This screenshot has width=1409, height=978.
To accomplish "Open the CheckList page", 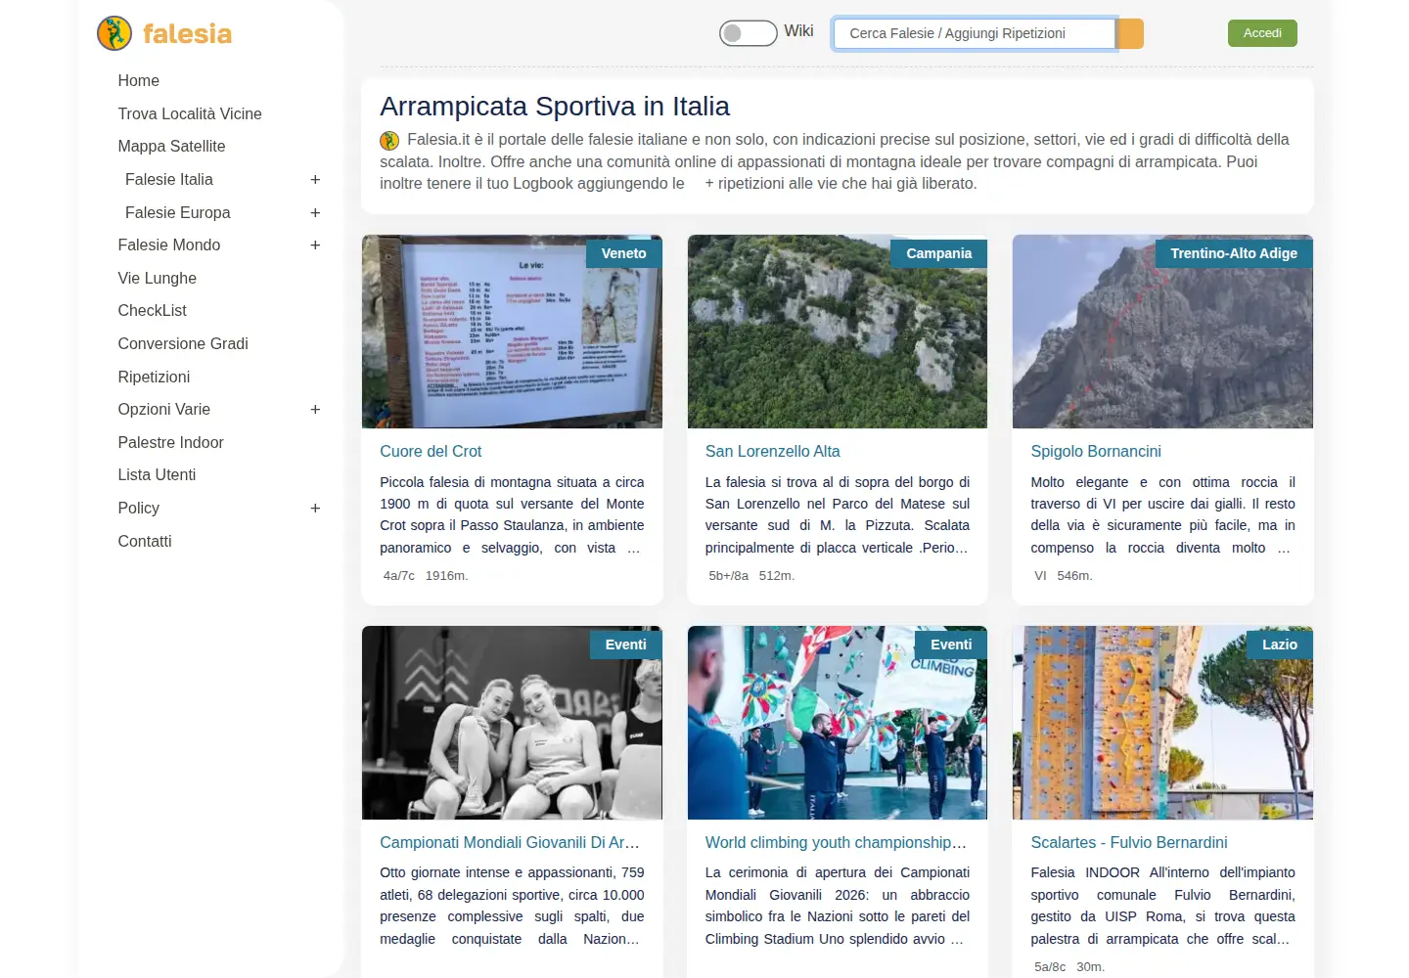I will pyautogui.click(x=153, y=311).
